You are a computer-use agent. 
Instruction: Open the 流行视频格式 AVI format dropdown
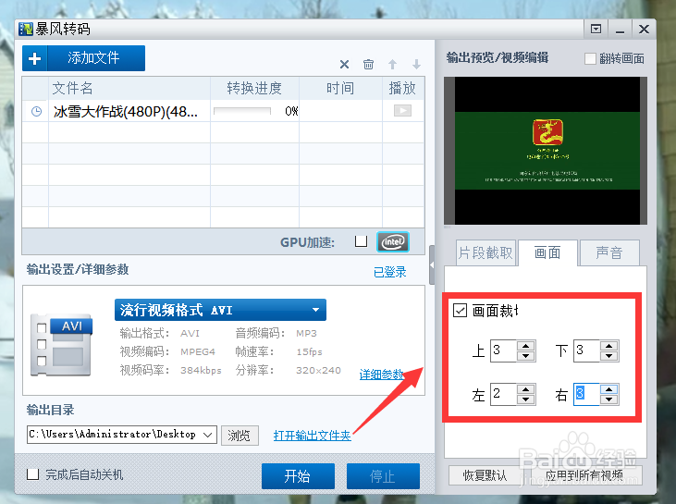point(220,310)
